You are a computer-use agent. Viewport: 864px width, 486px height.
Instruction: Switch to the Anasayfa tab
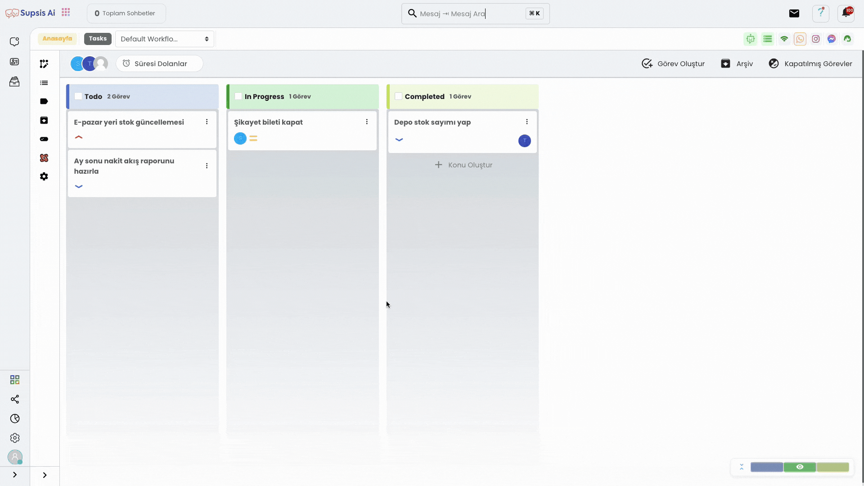click(x=57, y=39)
